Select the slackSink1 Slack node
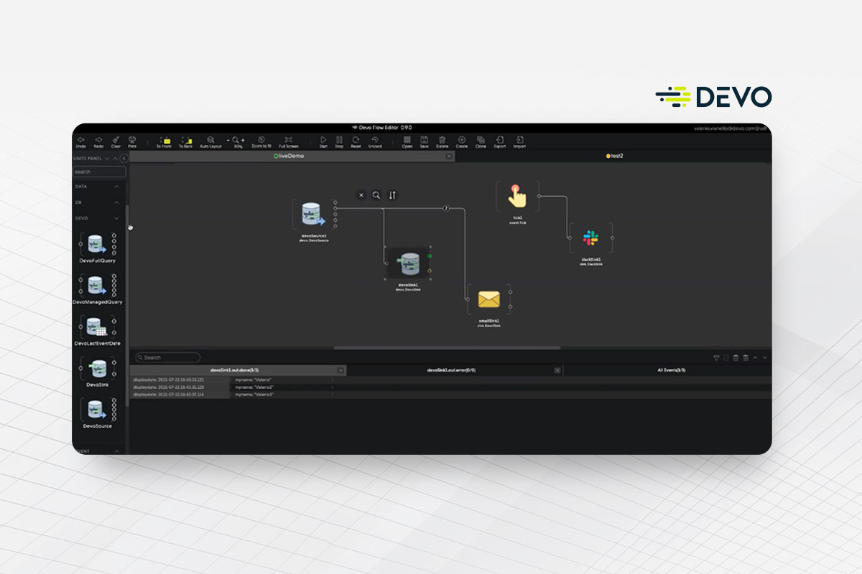 [x=590, y=238]
